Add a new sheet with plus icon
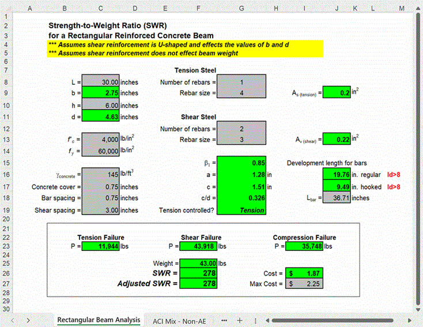 tap(240, 320)
